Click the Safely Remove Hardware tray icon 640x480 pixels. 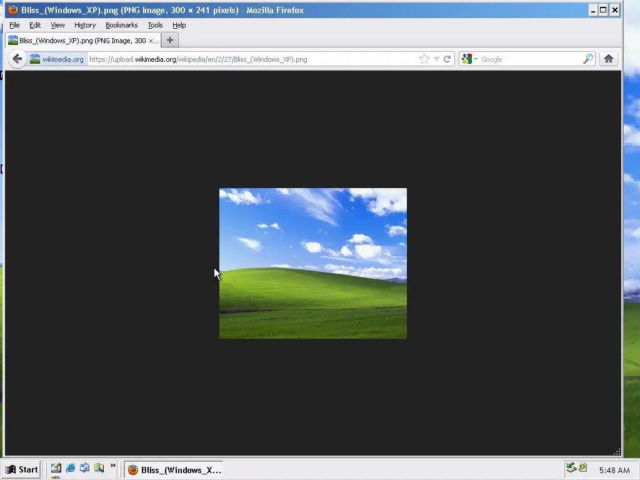[x=571, y=467]
